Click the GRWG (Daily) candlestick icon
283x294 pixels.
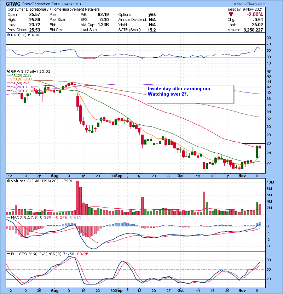[x=8, y=71]
